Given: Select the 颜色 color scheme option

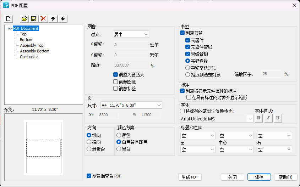Looking at the screenshot, I should pos(119,135).
